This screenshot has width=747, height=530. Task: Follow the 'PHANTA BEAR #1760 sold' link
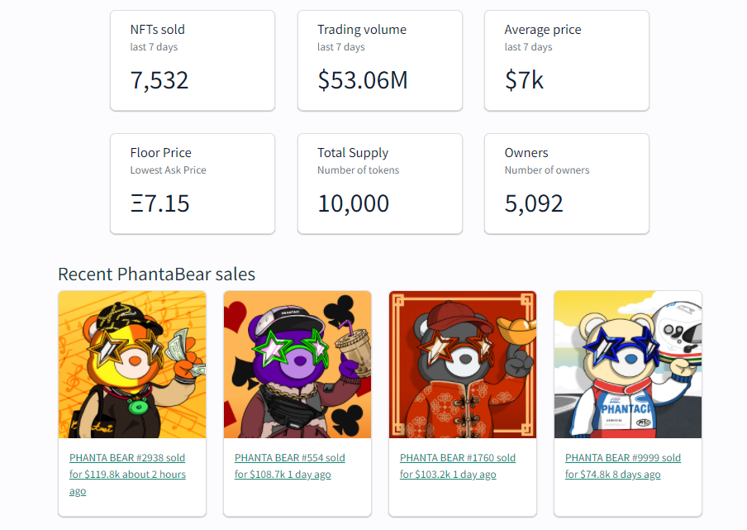click(458, 458)
